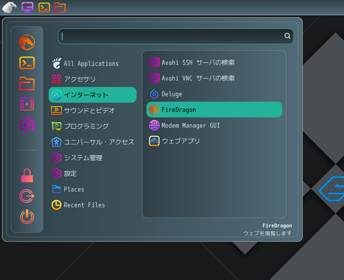Viewport: 344px width, 280px height.
Task: Select ユニバーサル・アクセス category
Action: [92, 142]
